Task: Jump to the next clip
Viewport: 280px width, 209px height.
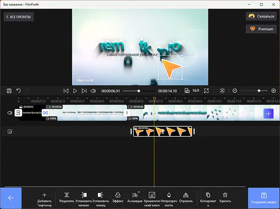Action: point(84,91)
